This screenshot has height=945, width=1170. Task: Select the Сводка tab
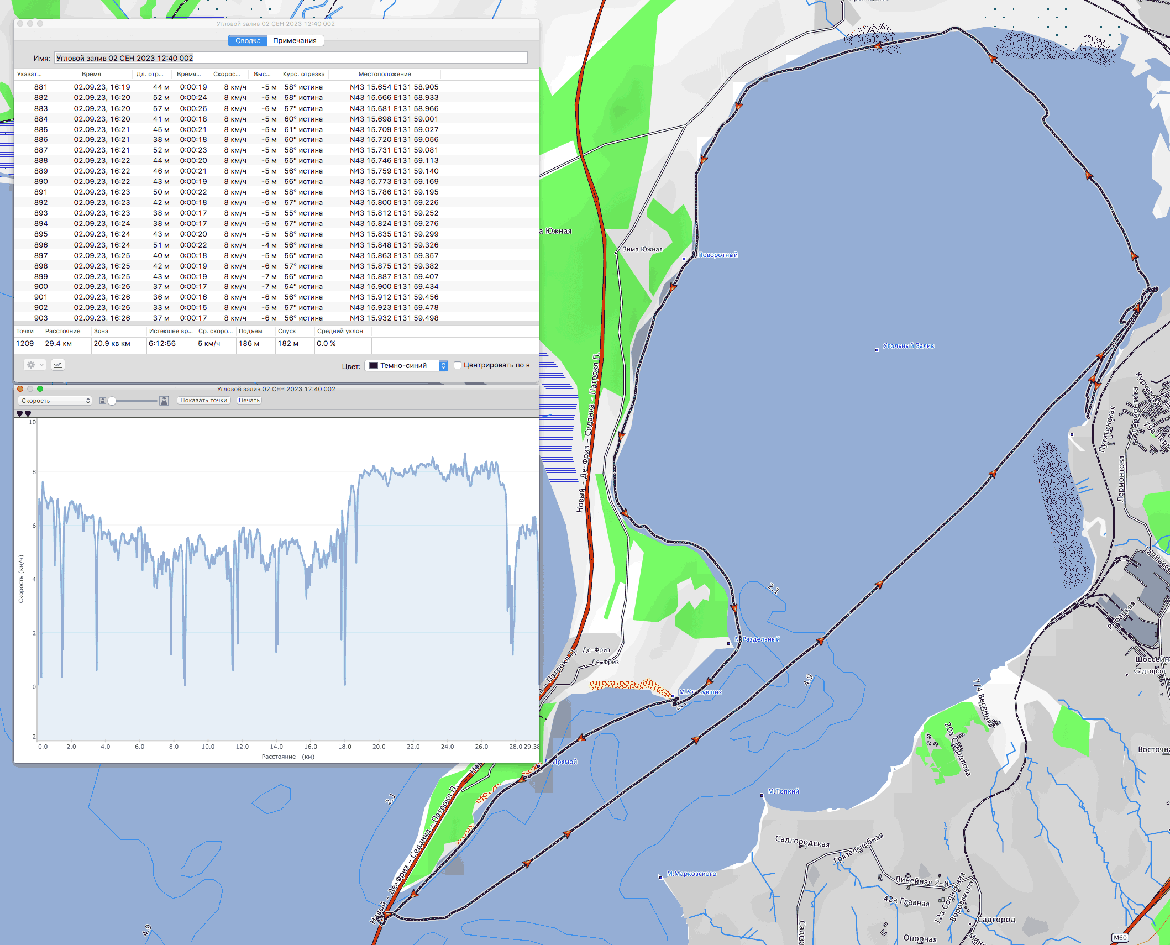[x=248, y=41]
